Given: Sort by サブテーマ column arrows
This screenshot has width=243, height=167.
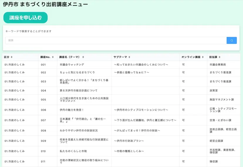Looking at the screenshot, I should click(x=129, y=57).
